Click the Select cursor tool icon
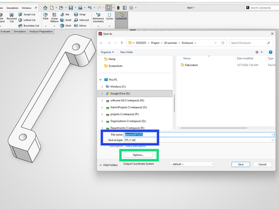Viewport: 279px width, 209px height. 108,8
